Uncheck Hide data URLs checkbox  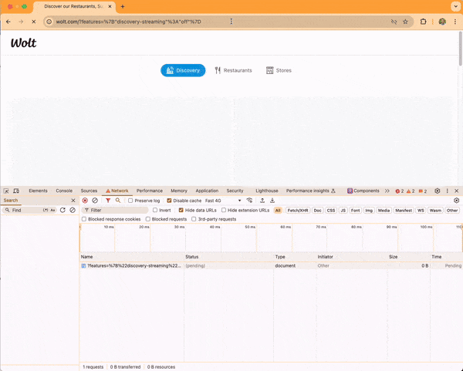coord(181,210)
